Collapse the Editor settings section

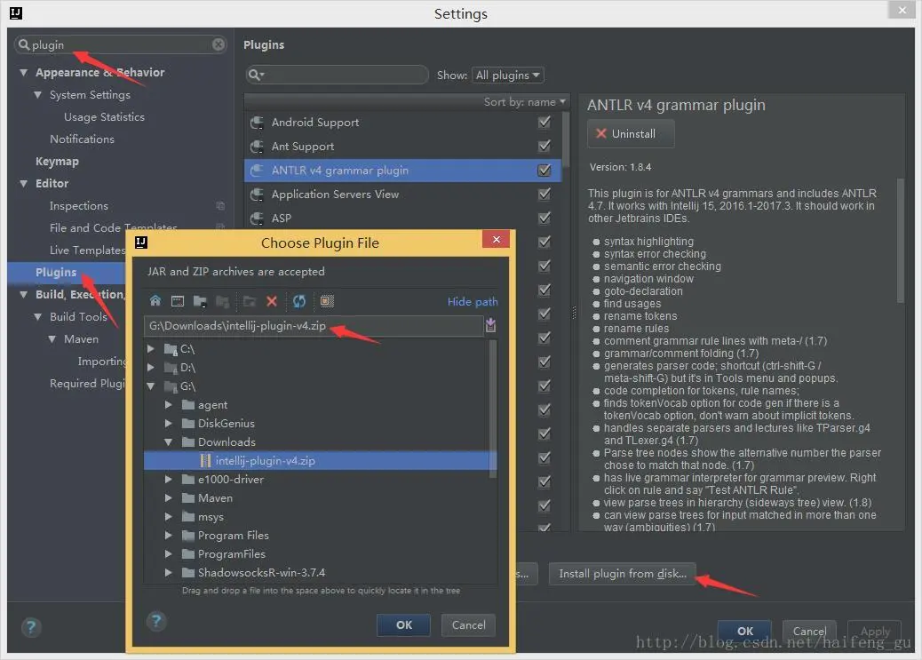click(x=23, y=184)
